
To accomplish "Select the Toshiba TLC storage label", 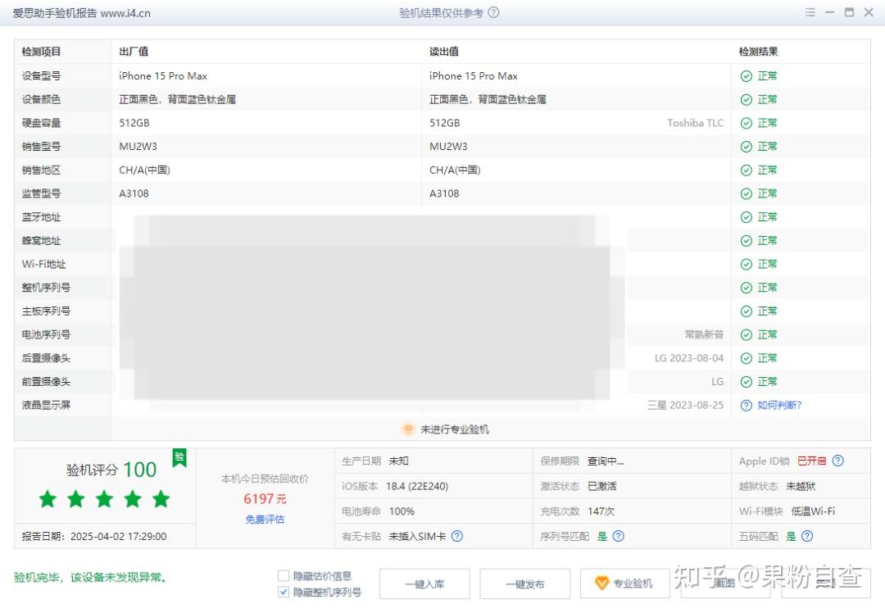I will click(x=696, y=122).
